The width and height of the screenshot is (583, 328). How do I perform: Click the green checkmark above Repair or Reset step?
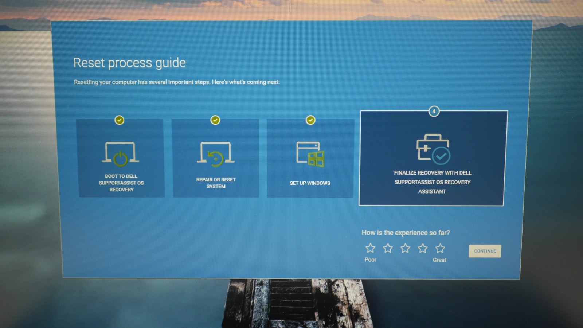click(x=215, y=120)
